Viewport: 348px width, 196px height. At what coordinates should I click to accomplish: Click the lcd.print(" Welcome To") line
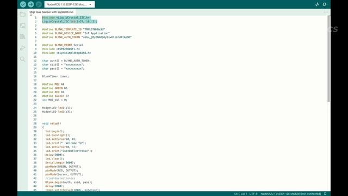[66, 143]
